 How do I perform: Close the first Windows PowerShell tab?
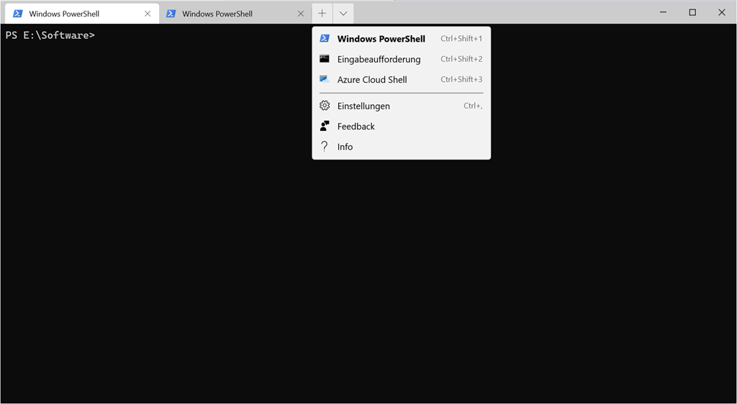click(x=148, y=14)
